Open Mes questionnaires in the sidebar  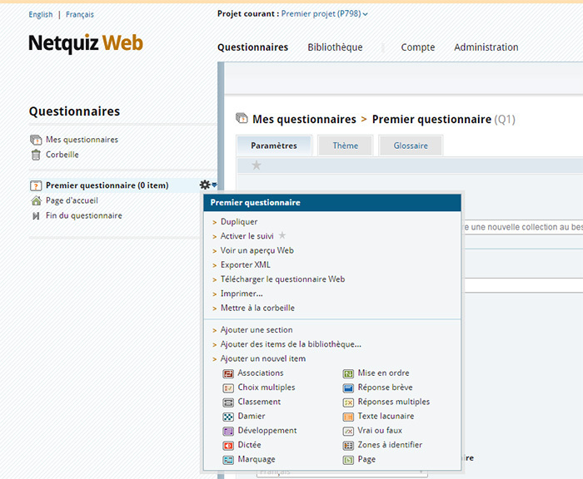tap(82, 140)
